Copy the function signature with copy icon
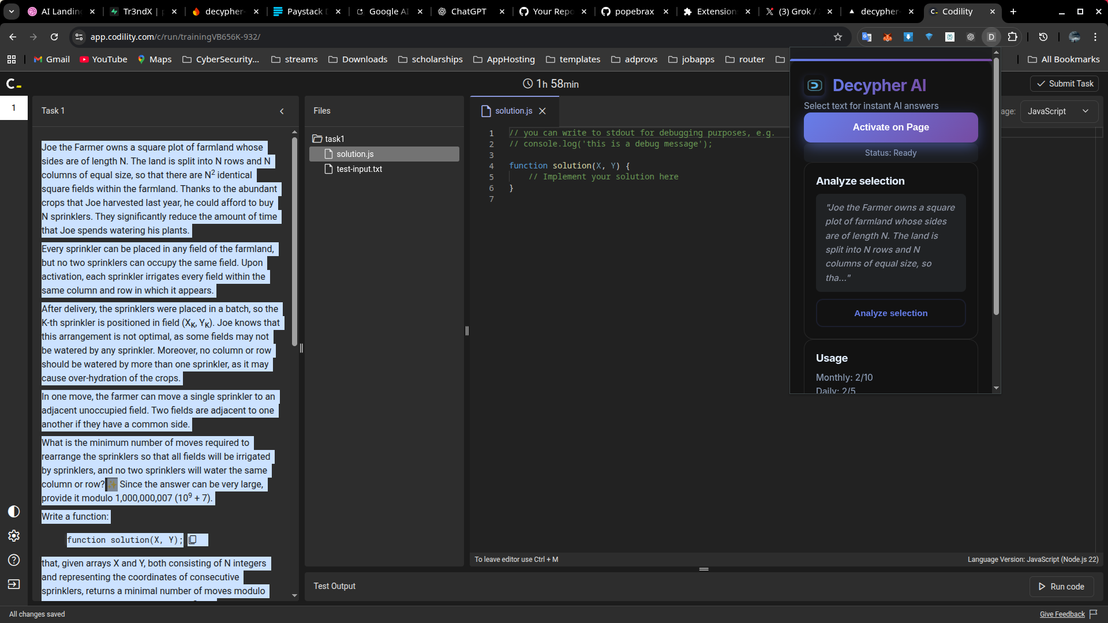This screenshot has height=623, width=1108. point(193,540)
